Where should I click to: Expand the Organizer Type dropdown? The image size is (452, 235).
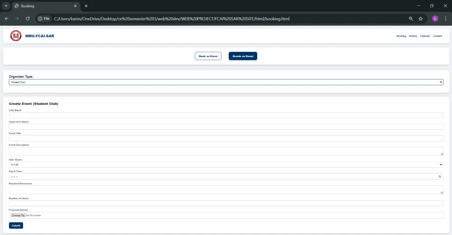pyautogui.click(x=226, y=82)
